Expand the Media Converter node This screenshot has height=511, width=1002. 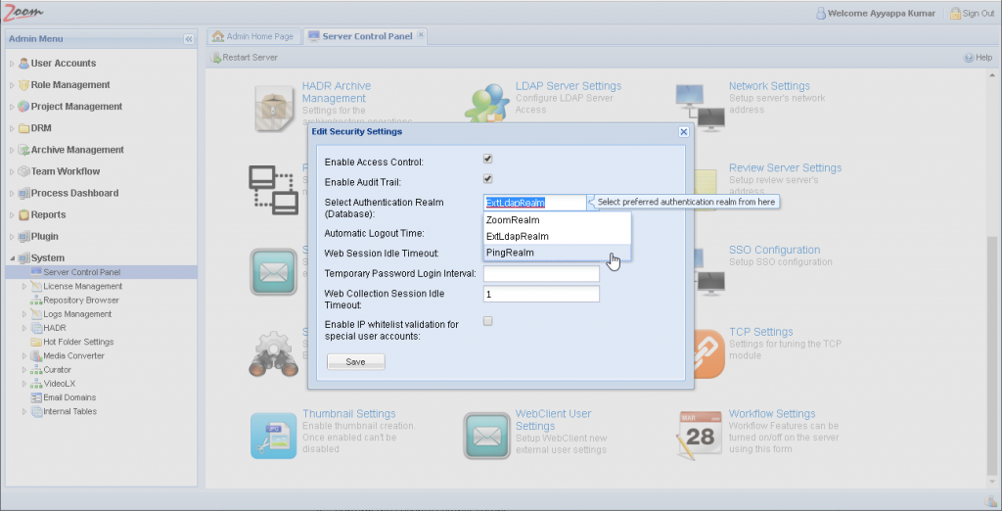[24, 356]
